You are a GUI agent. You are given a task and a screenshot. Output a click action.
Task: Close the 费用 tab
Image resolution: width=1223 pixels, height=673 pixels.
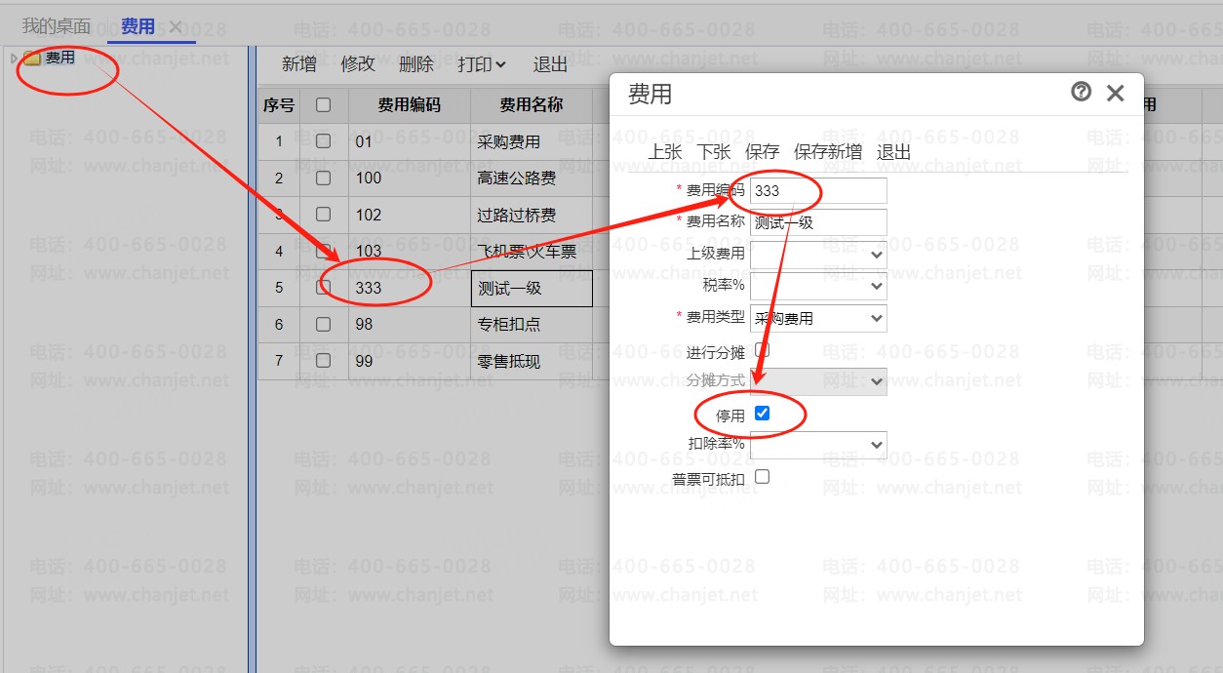[176, 26]
